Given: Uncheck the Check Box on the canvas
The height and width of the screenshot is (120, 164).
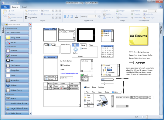Looking at the screenshot, I should [61, 65].
